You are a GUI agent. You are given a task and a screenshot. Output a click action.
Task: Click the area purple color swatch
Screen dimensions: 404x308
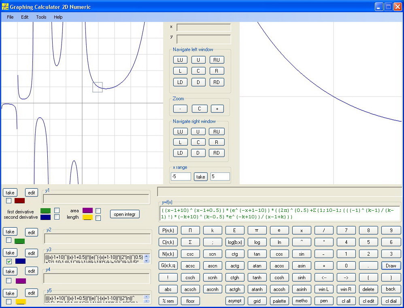point(87,210)
